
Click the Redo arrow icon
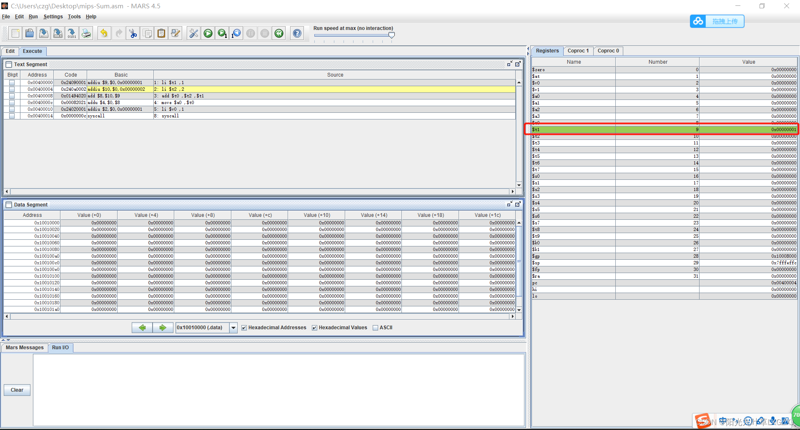click(119, 33)
